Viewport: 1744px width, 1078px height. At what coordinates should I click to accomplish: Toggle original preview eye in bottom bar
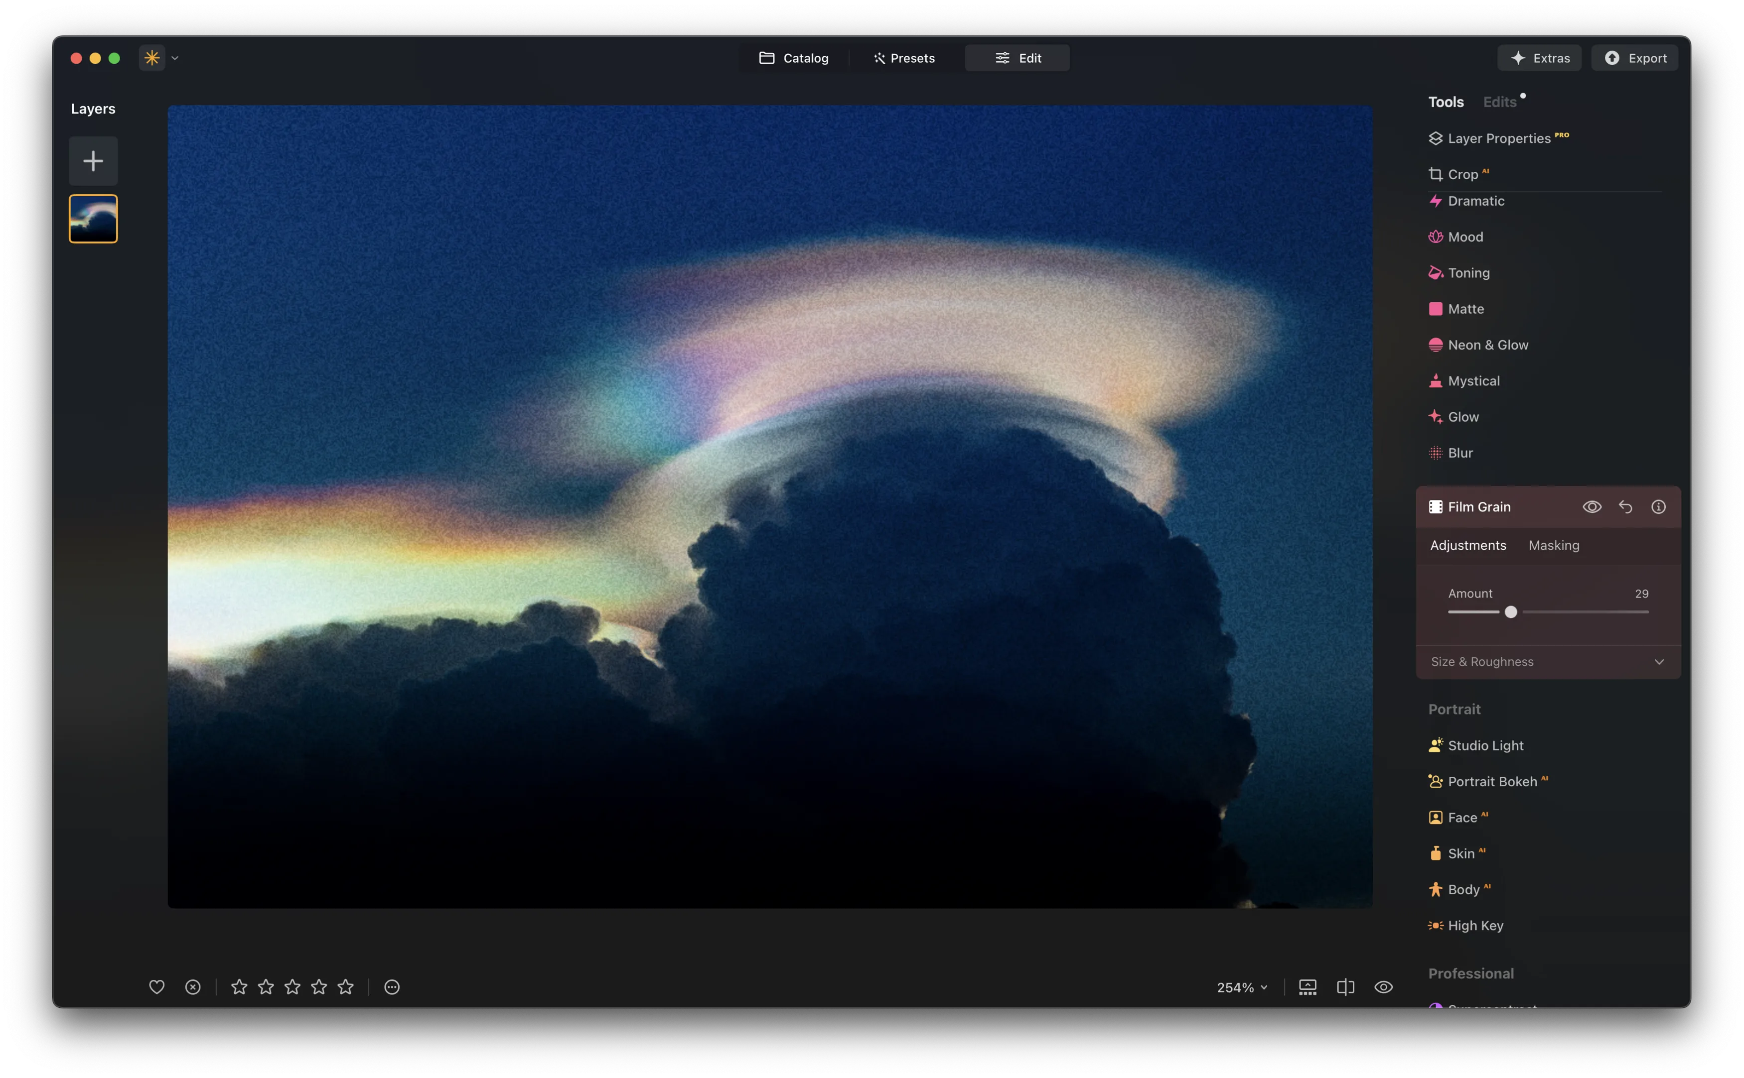click(x=1383, y=987)
